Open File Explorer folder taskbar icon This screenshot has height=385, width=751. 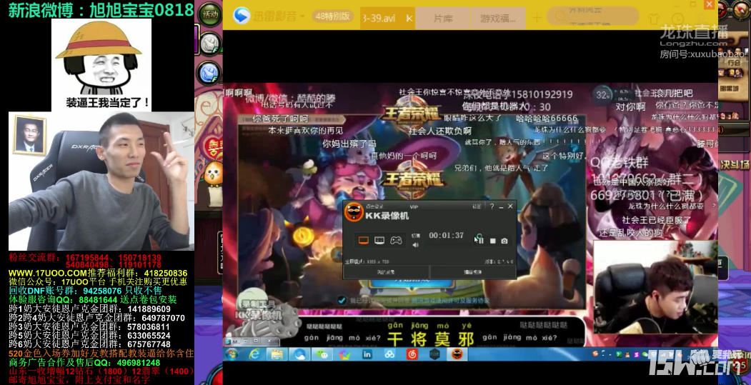click(x=277, y=354)
